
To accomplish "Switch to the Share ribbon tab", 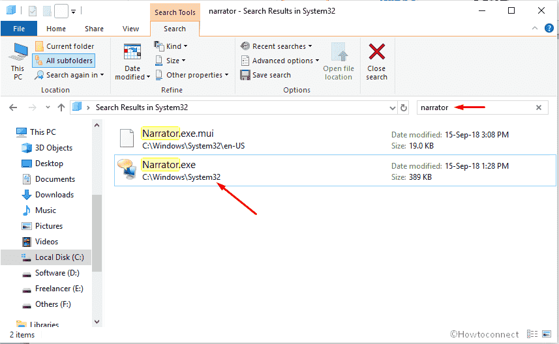I will pos(94,29).
